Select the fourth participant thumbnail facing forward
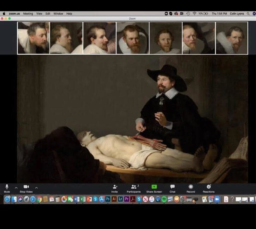The image size is (256, 229). [x=133, y=38]
